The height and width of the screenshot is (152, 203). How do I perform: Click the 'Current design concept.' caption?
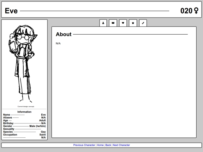[26, 107]
